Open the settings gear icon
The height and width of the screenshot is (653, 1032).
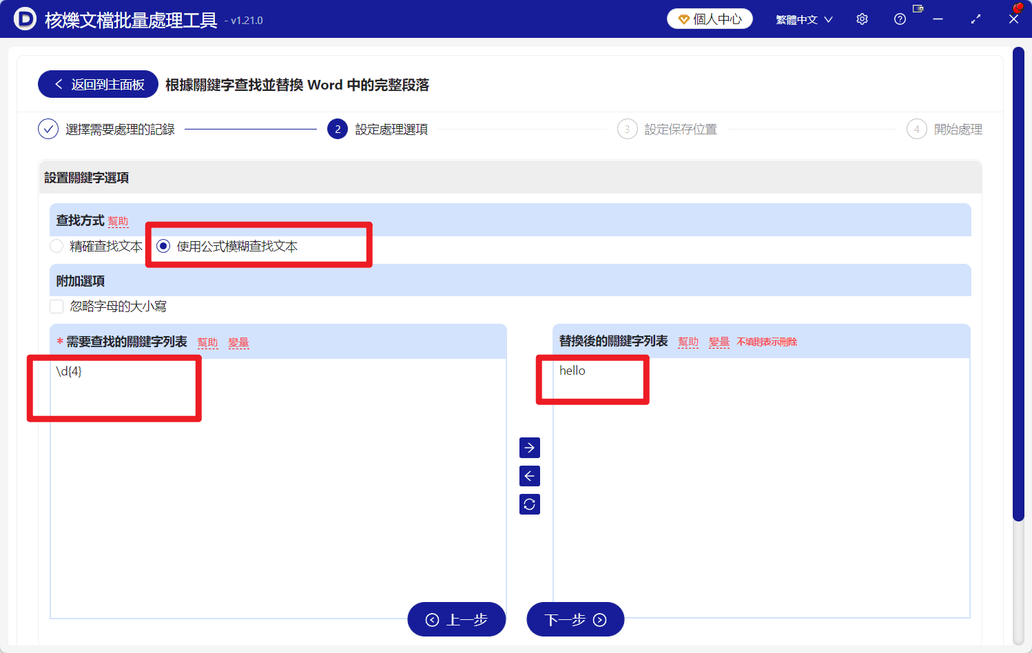(861, 19)
